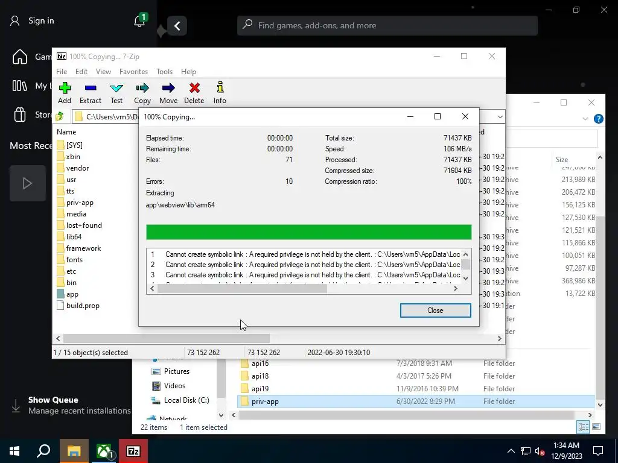Show hidden system tray icons
This screenshot has height=463, width=618.
[x=511, y=451]
